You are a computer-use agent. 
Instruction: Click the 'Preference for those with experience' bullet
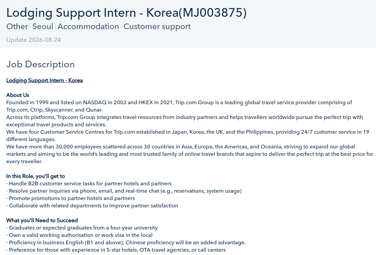click(116, 250)
